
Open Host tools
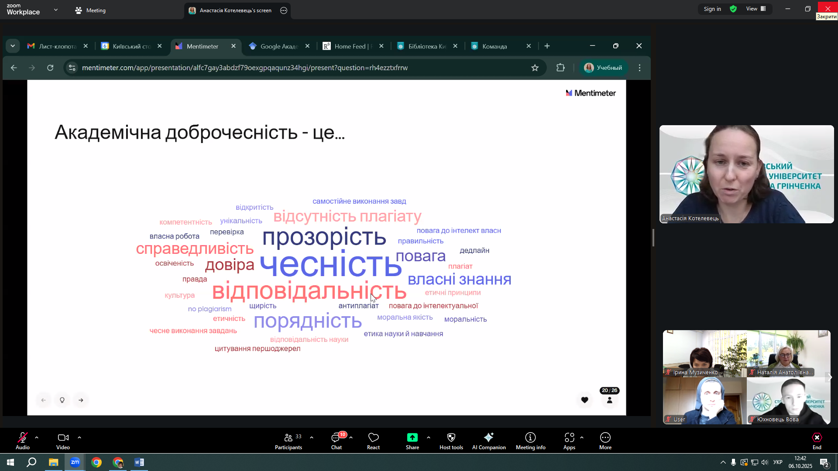point(451,440)
